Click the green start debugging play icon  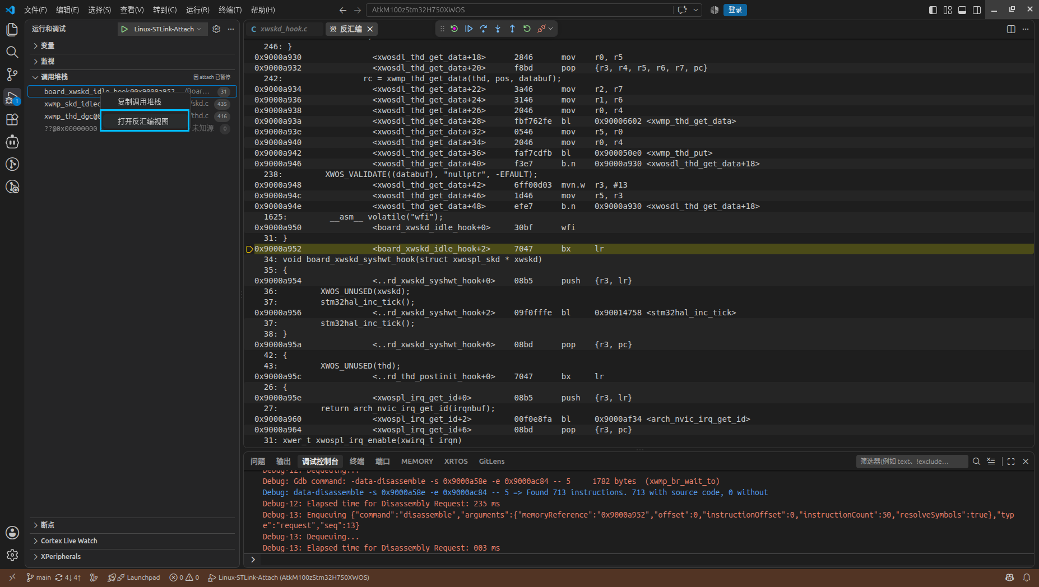click(124, 29)
